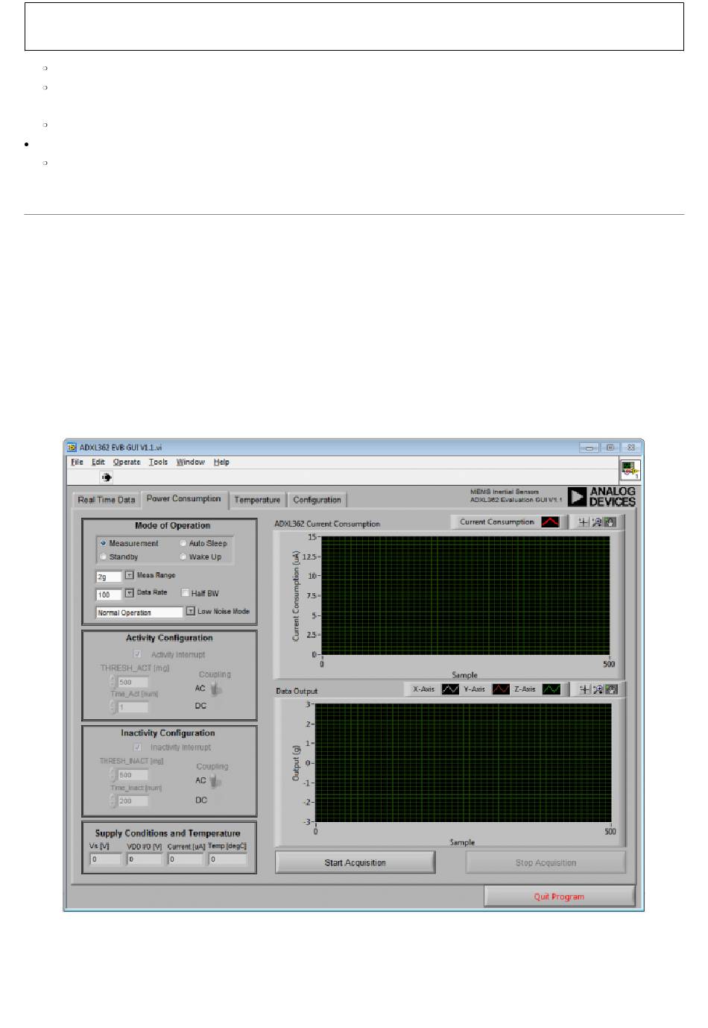Click the THRESH_ACT value field showing 500
The image size is (708, 1028).
[x=133, y=682]
